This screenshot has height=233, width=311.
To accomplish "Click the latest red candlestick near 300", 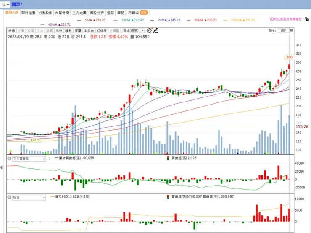I will pos(289,66).
